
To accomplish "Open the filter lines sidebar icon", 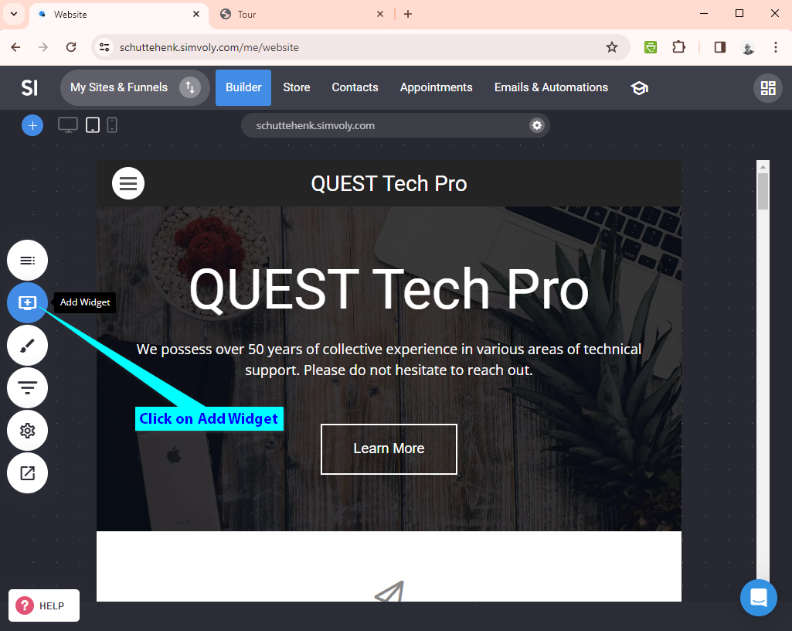I will [27, 388].
